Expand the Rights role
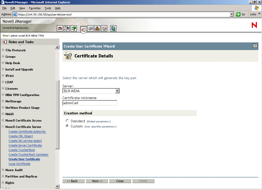The image size is (262, 190). pyautogui.click(x=3, y=183)
